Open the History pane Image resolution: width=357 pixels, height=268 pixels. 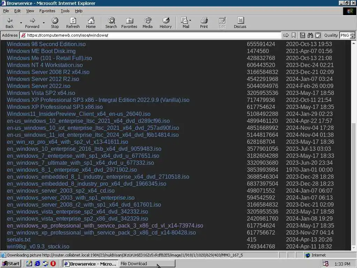pos(166,23)
